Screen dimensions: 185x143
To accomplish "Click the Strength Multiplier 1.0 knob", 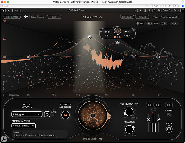I will click(x=65, y=115).
